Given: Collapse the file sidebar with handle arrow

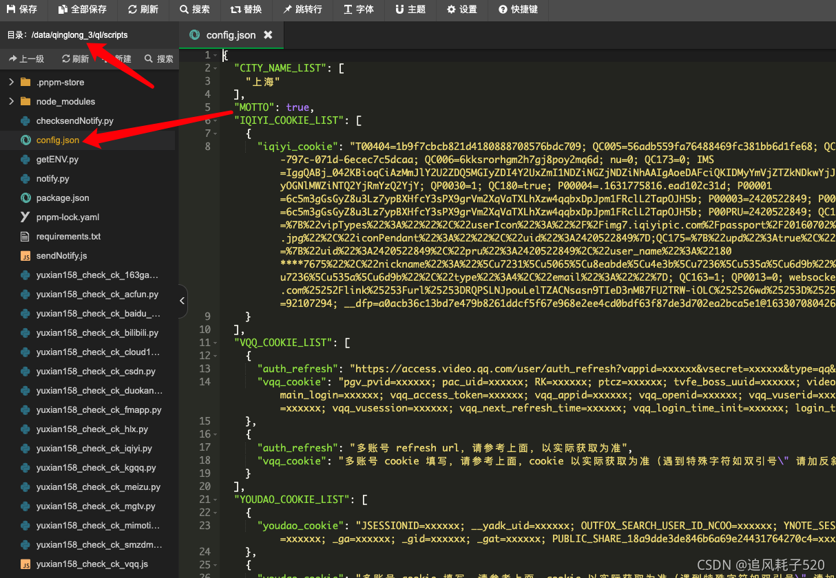Looking at the screenshot, I should click(x=182, y=301).
